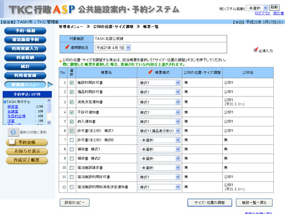Open the 利用実績入力 menu

[x=25, y=48]
